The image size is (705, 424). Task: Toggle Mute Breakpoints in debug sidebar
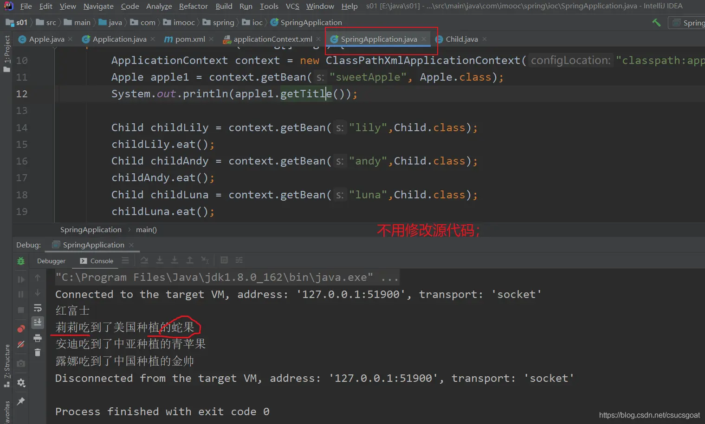(21, 344)
